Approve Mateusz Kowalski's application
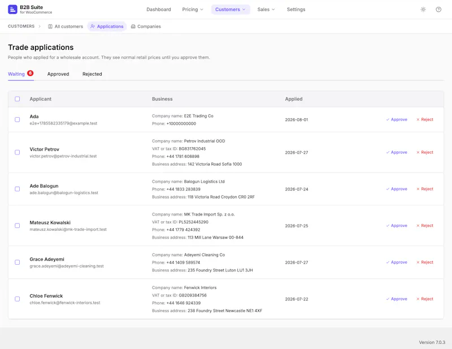 pos(397,226)
